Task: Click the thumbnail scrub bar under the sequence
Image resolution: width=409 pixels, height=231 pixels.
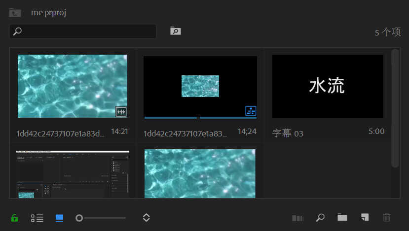Action: pyautogui.click(x=200, y=118)
